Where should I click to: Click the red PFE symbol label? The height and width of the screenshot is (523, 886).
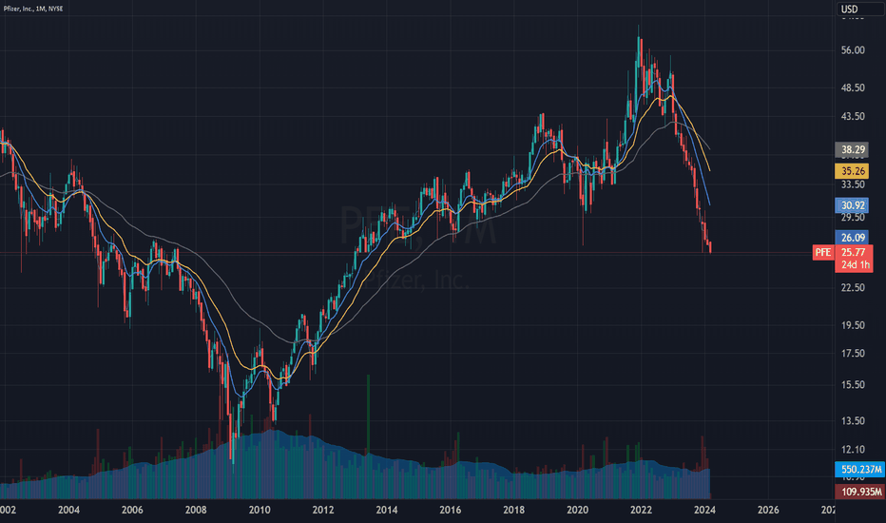pyautogui.click(x=823, y=253)
